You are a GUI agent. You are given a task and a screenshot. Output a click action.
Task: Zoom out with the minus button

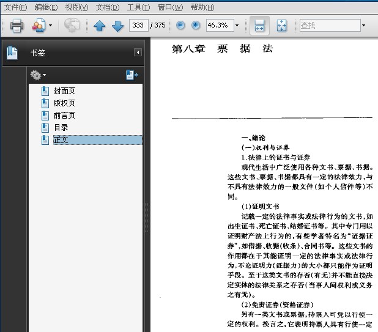(180, 25)
